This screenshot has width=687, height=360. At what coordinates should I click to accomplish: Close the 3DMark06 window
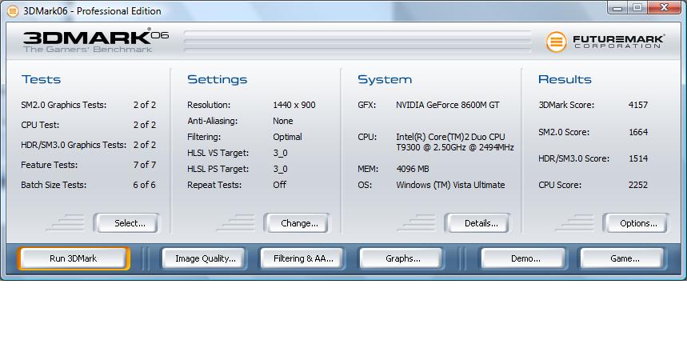click(664, 8)
